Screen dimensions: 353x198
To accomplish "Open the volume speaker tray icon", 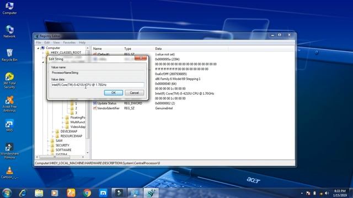I will coord(327,193).
